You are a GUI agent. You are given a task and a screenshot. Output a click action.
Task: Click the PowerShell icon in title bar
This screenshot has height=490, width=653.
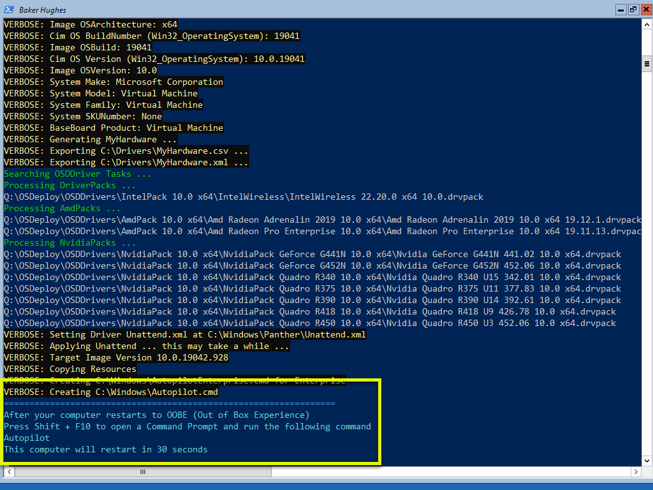pyautogui.click(x=9, y=9)
